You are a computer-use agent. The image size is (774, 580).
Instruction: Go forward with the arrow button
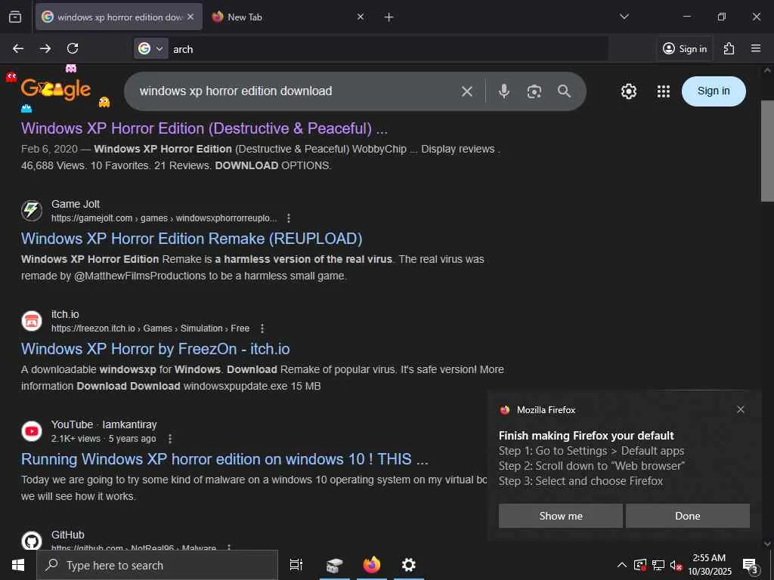point(45,48)
